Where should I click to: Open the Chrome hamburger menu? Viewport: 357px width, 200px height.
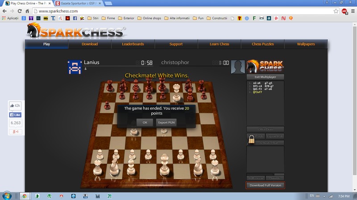(353, 11)
